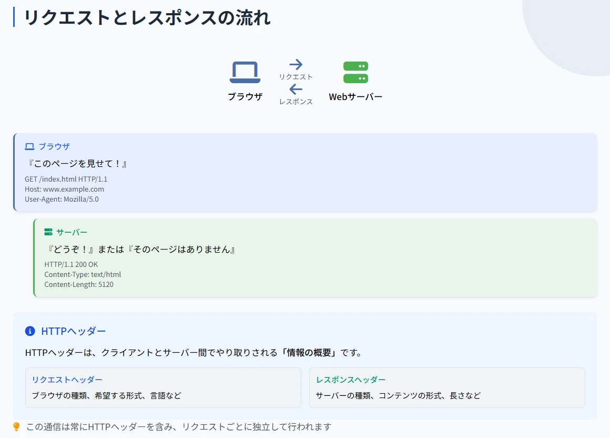Screen dimensions: 610x438
Task: Click the User-Agent: Mozilla/5.0 line
Action: [x=62, y=200]
